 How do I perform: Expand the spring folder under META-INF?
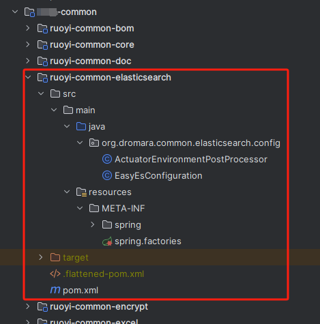point(93,224)
